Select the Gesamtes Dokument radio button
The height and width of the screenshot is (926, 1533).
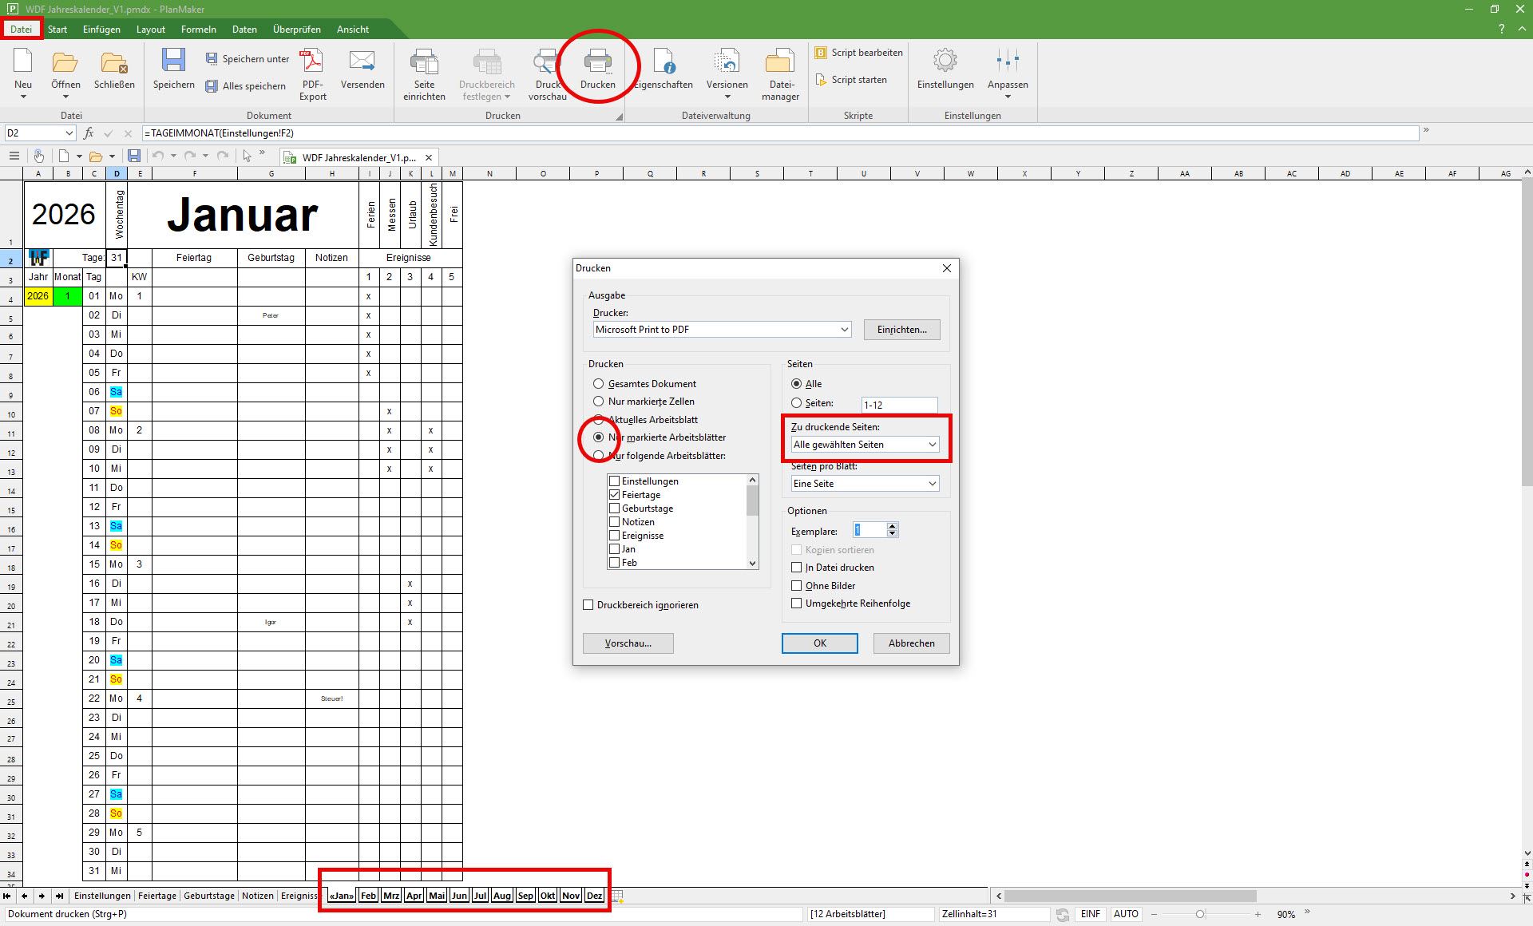(598, 384)
